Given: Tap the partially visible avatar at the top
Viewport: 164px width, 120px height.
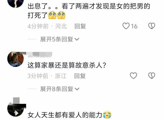Looking at the screenshot, I should pyautogui.click(x=16, y=3).
